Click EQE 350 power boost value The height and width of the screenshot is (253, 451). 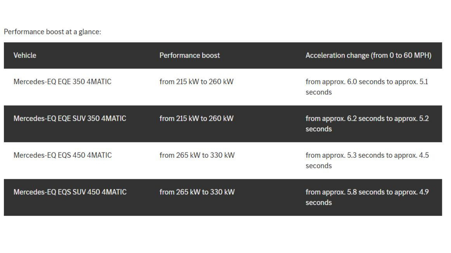(x=197, y=82)
